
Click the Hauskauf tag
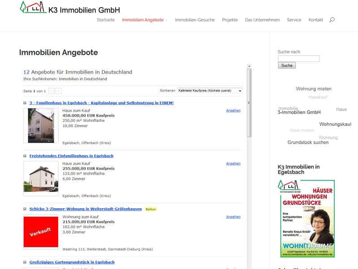click(x=318, y=97)
